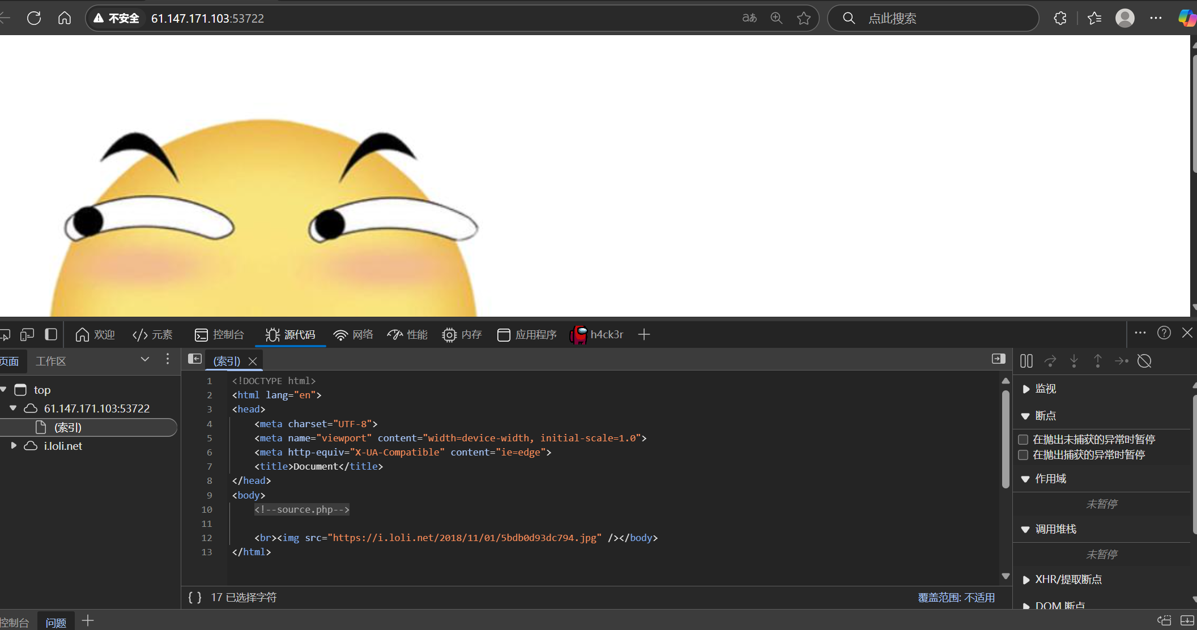Click the pause script execution icon
This screenshot has height=630, width=1197.
[1026, 361]
